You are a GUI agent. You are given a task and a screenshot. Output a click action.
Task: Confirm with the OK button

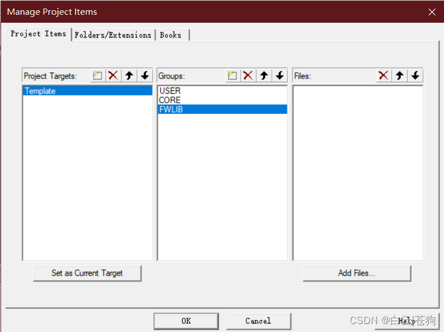pos(186,321)
